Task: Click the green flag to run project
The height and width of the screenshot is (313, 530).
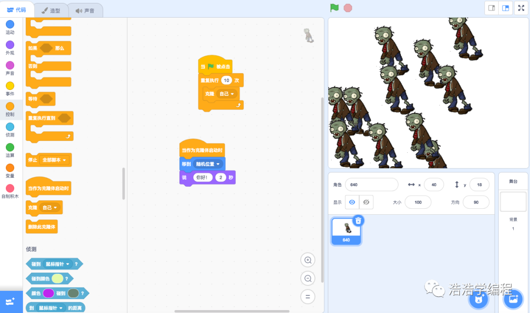Action: [x=334, y=8]
